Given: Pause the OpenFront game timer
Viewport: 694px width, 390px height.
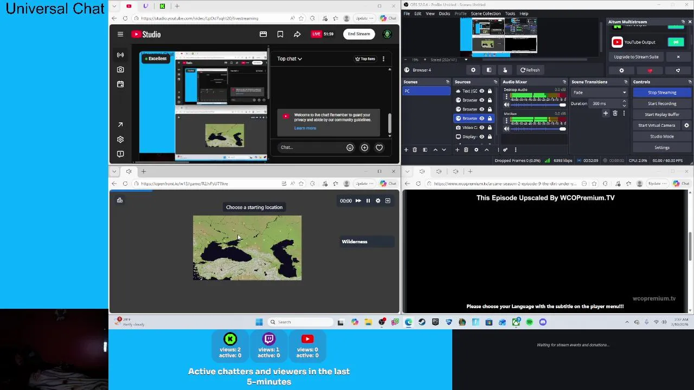Looking at the screenshot, I should pyautogui.click(x=368, y=200).
